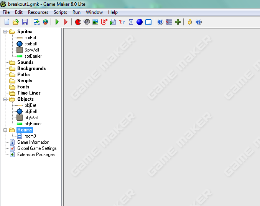Click the New game file icon
The width and height of the screenshot is (260, 206).
(7, 22)
